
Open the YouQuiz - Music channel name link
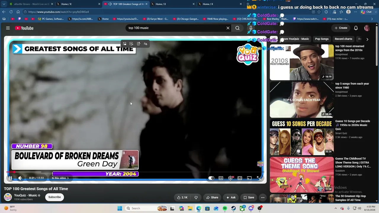click(x=26, y=195)
